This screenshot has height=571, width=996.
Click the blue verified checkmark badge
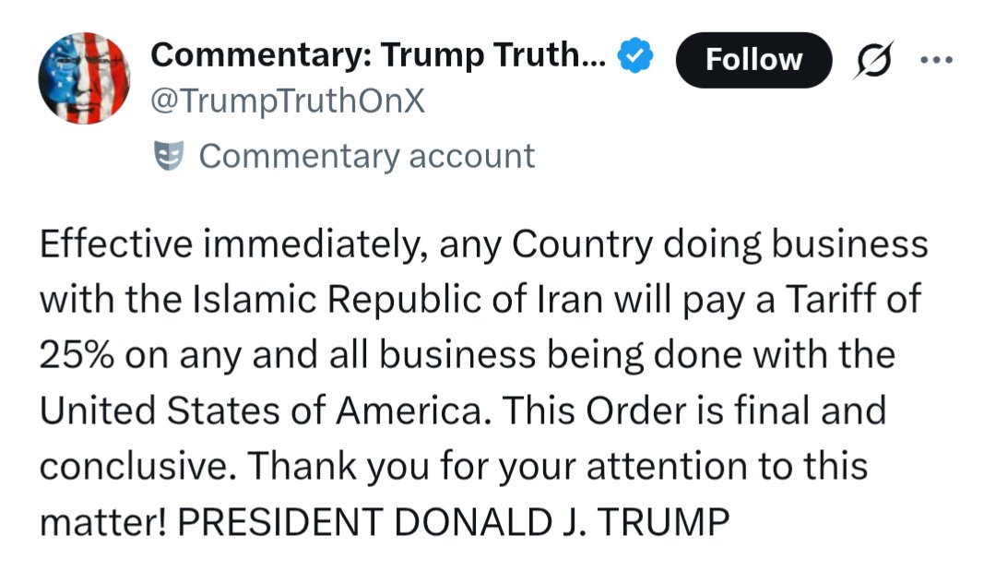pos(635,57)
